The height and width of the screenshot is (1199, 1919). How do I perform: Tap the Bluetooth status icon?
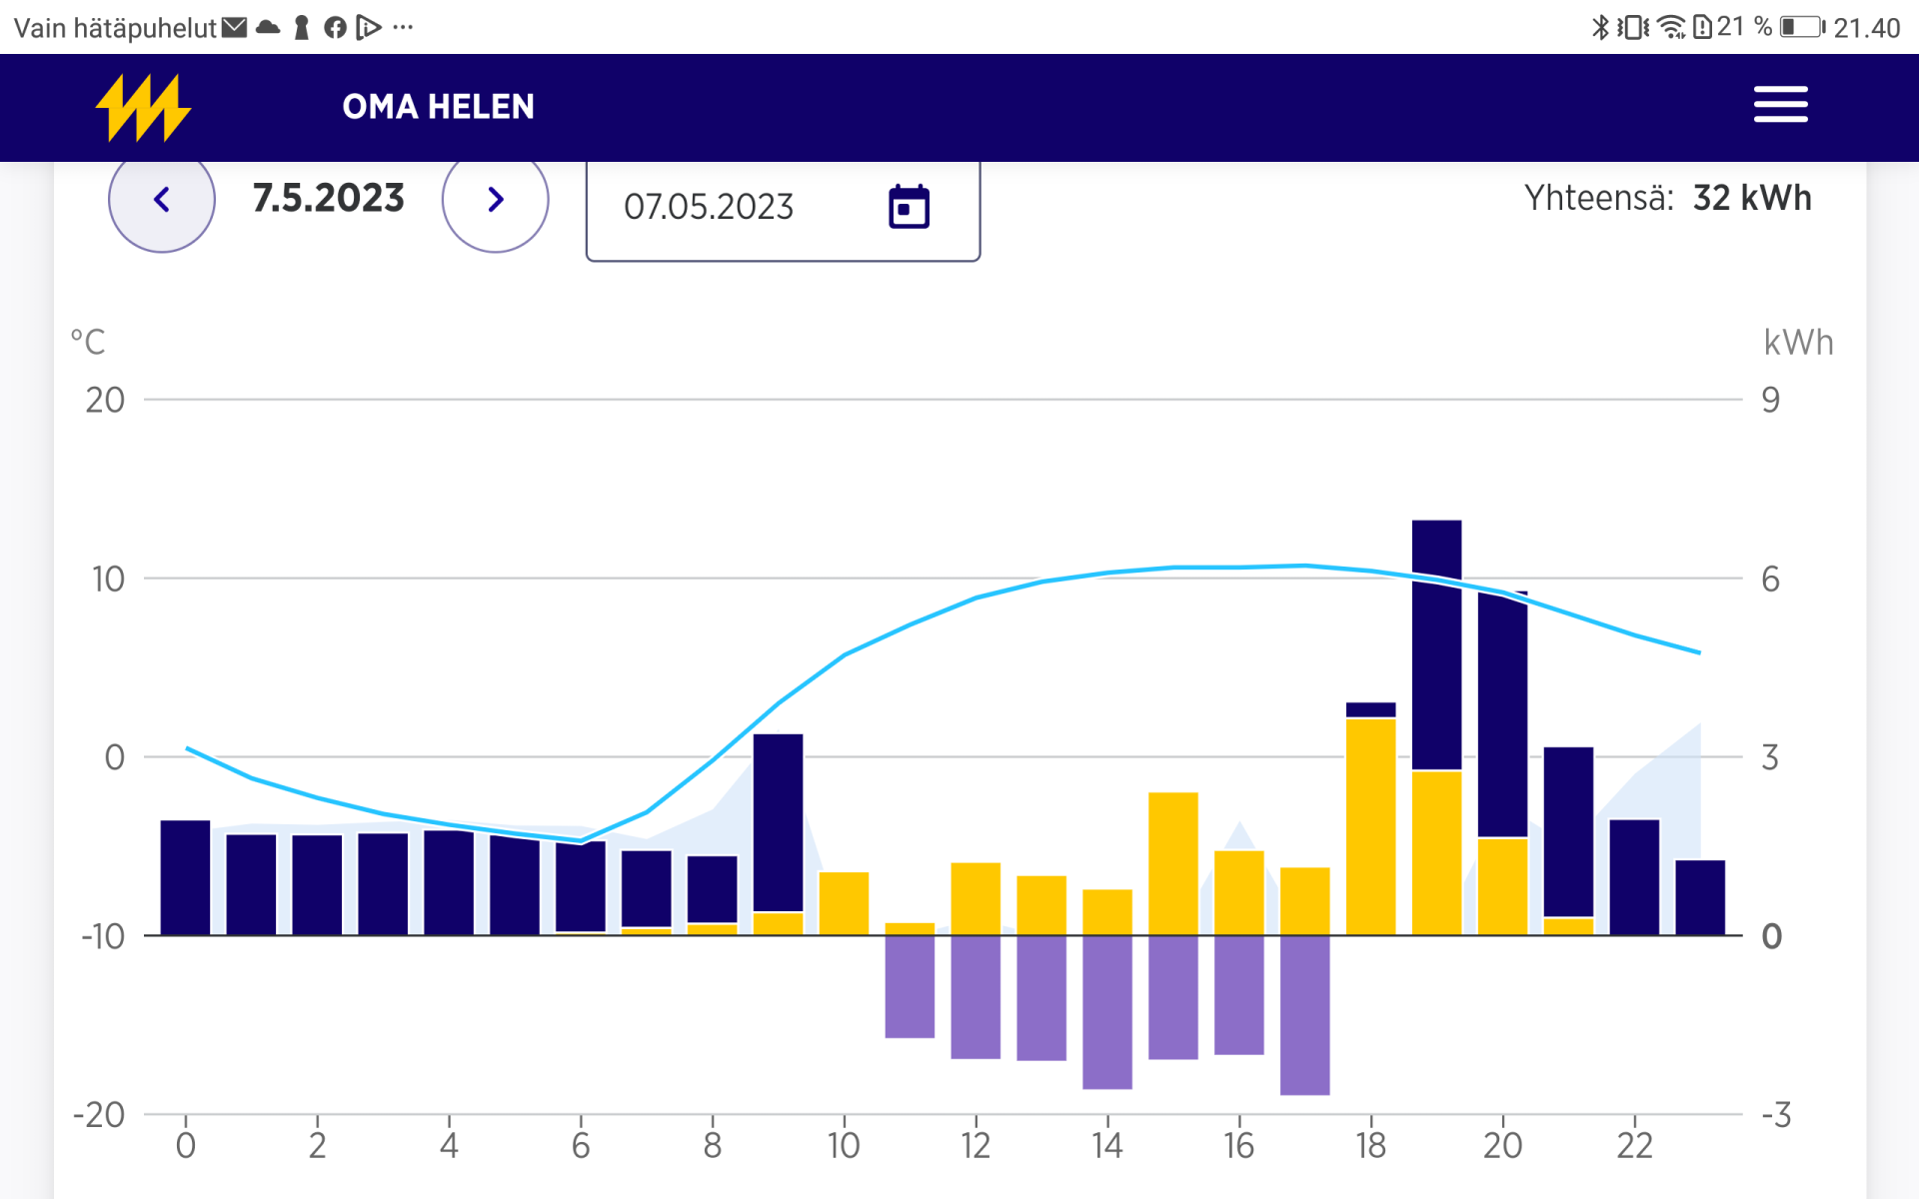click(1600, 27)
